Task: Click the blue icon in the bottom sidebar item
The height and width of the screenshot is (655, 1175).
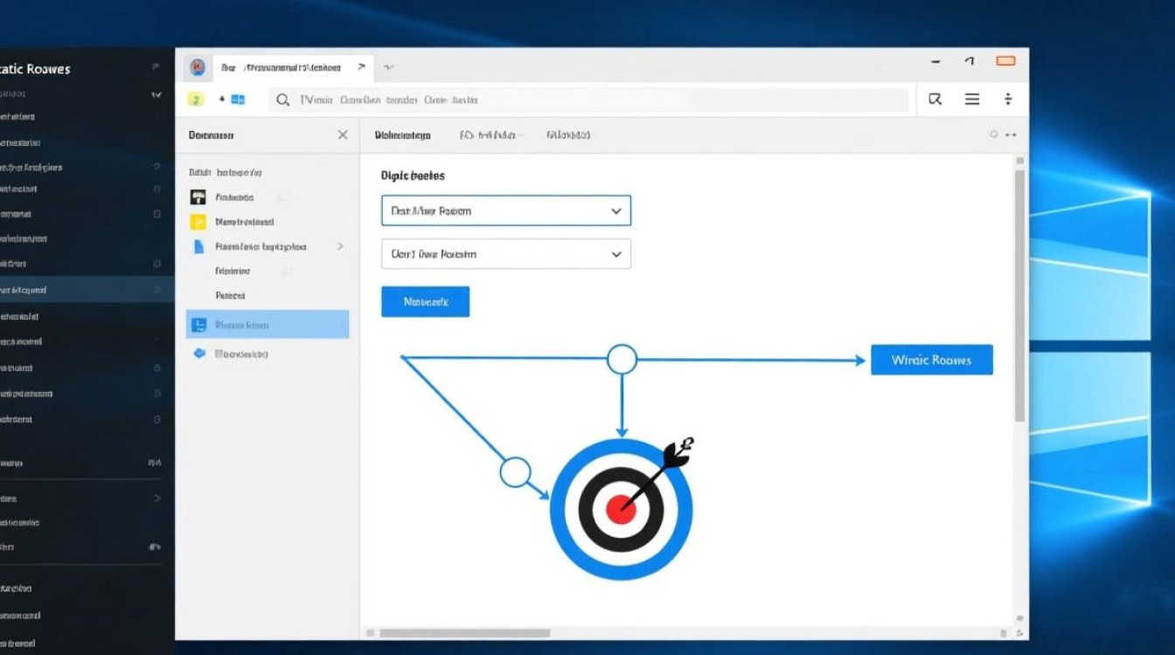Action: pos(198,354)
